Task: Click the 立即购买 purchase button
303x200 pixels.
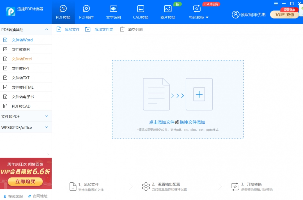Action: coord(25,181)
